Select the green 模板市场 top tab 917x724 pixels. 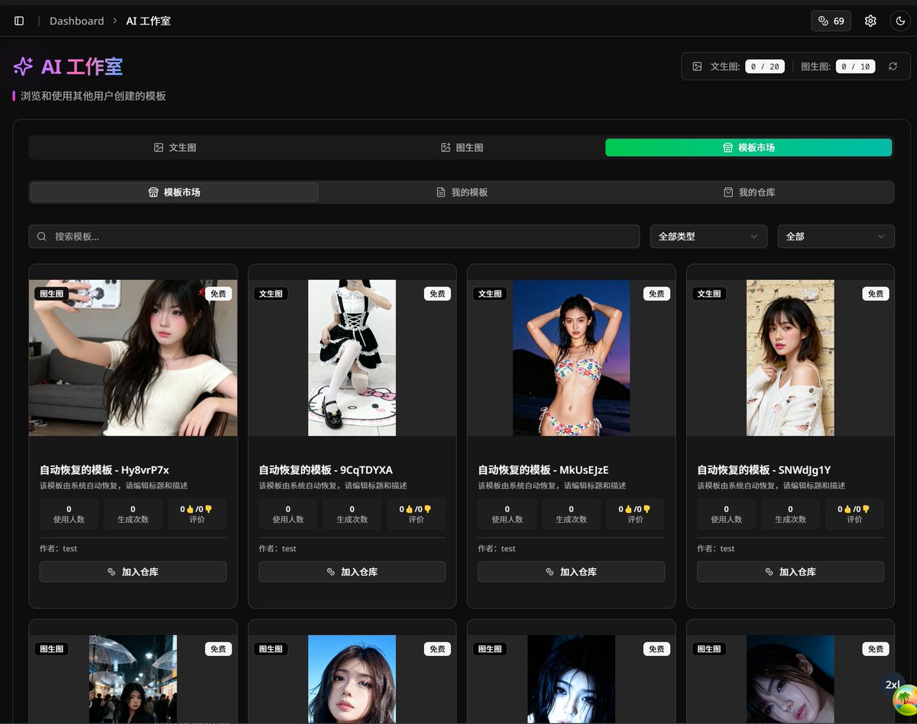749,148
